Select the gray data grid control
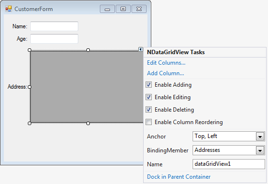 tap(87, 87)
